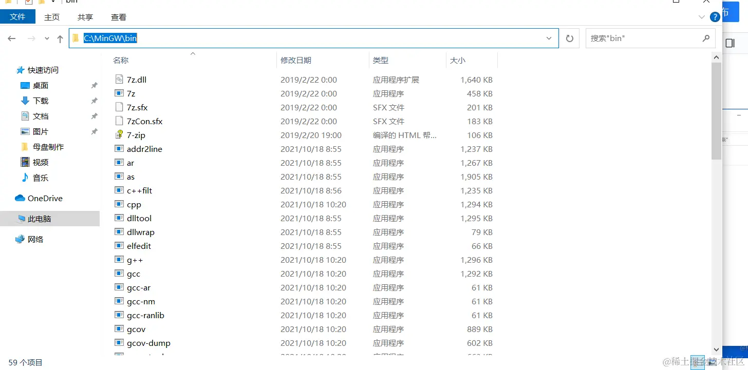Sort by the 名称 column header
This screenshot has width=748, height=370.
pyautogui.click(x=121, y=60)
